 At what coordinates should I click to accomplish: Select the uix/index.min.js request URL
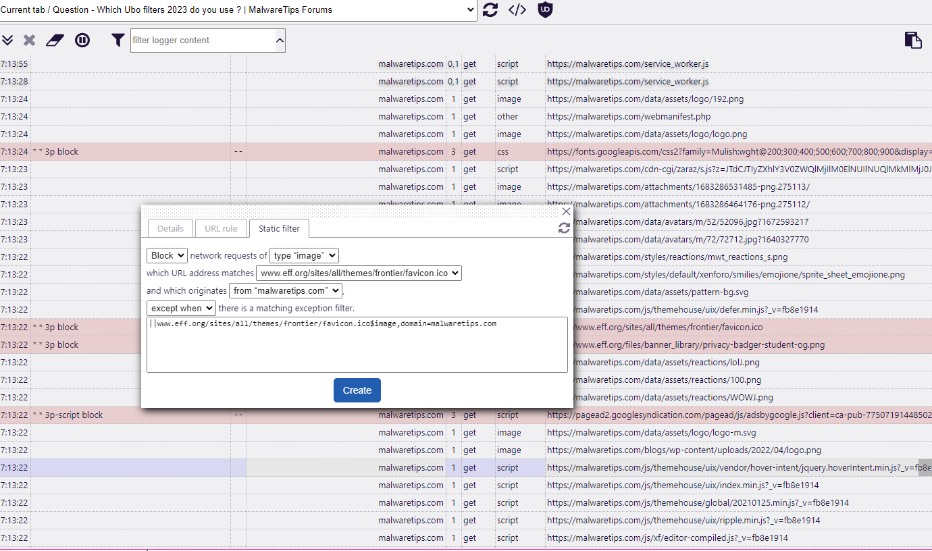click(x=683, y=486)
